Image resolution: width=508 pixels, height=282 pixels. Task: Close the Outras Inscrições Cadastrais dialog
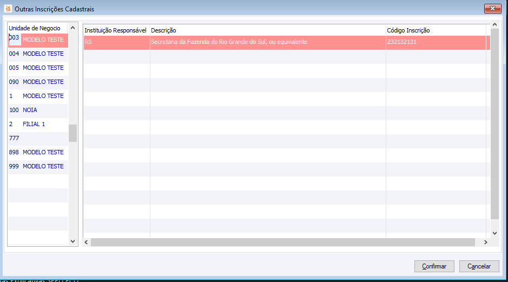(492, 9)
